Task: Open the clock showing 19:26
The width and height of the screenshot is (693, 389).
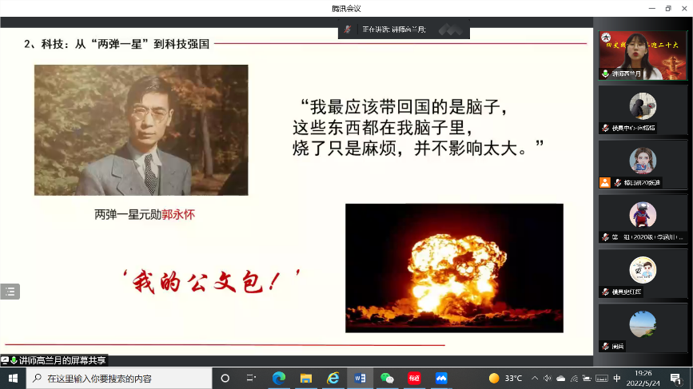Action: point(643,379)
